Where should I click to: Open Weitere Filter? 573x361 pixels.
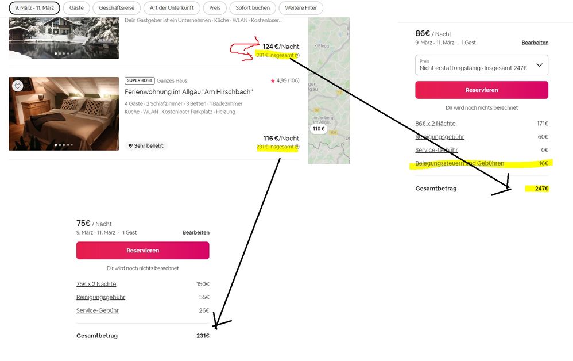(x=302, y=8)
